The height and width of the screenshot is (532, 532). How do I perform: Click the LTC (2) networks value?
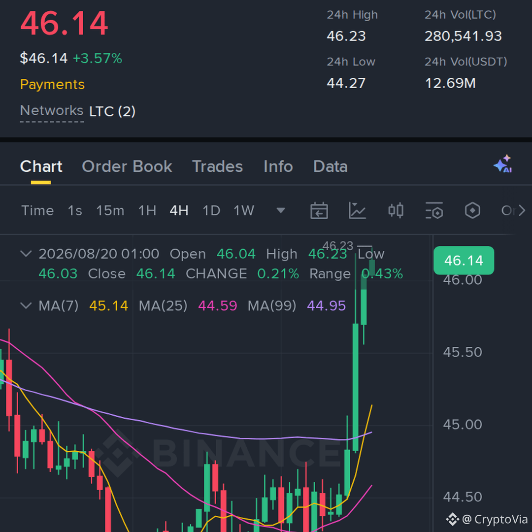click(x=112, y=111)
